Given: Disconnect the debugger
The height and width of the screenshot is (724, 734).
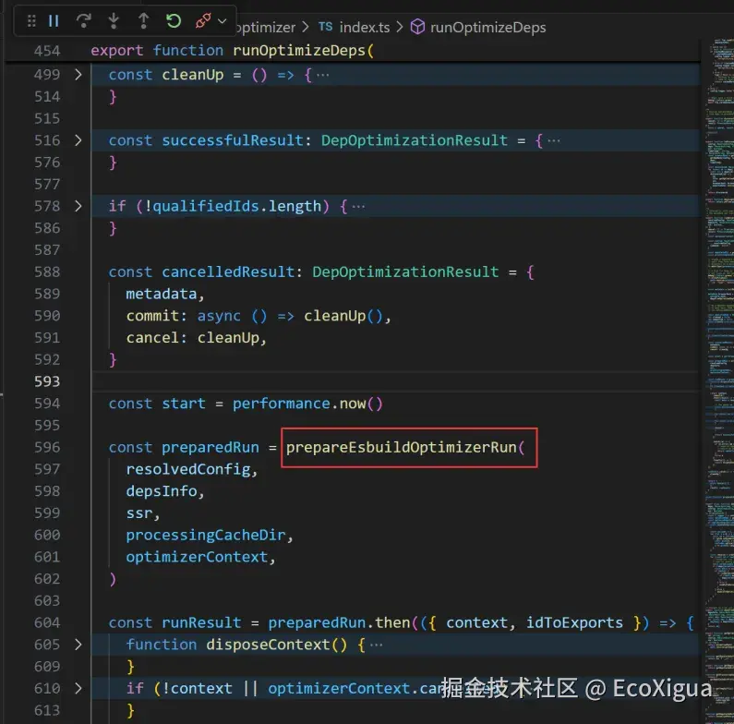Looking at the screenshot, I should click(203, 21).
